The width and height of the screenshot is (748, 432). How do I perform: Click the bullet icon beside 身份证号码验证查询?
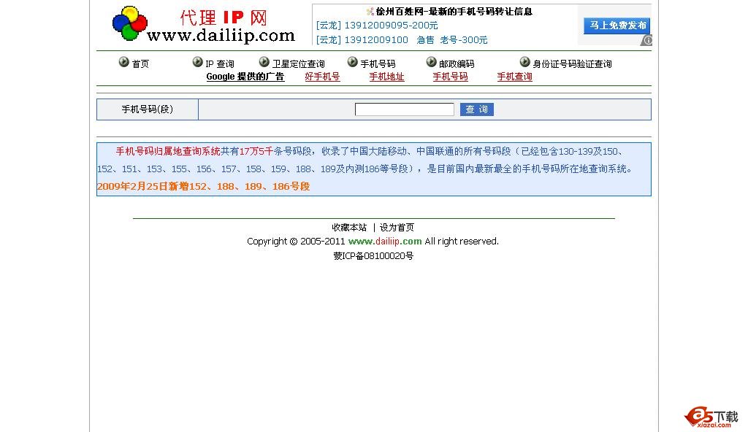(x=524, y=62)
